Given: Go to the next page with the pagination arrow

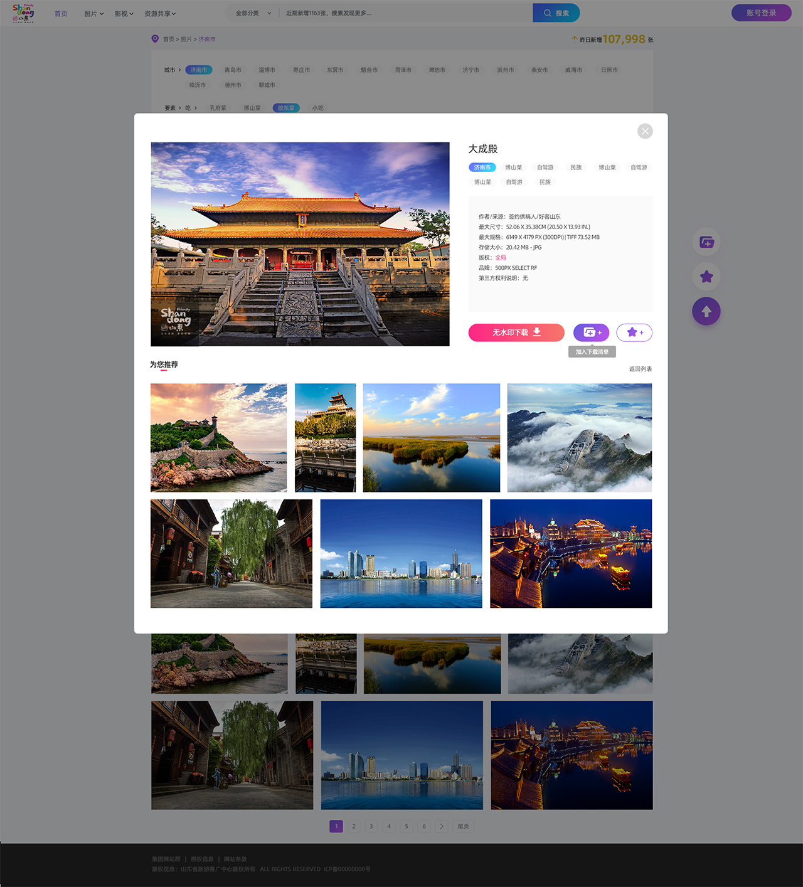Looking at the screenshot, I should coord(442,826).
